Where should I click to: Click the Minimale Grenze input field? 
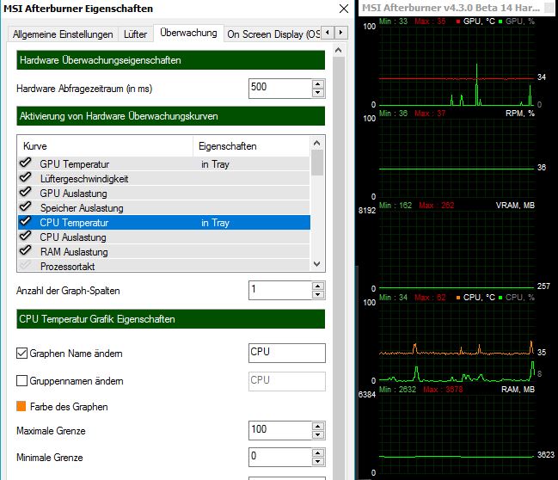pyautogui.click(x=280, y=458)
